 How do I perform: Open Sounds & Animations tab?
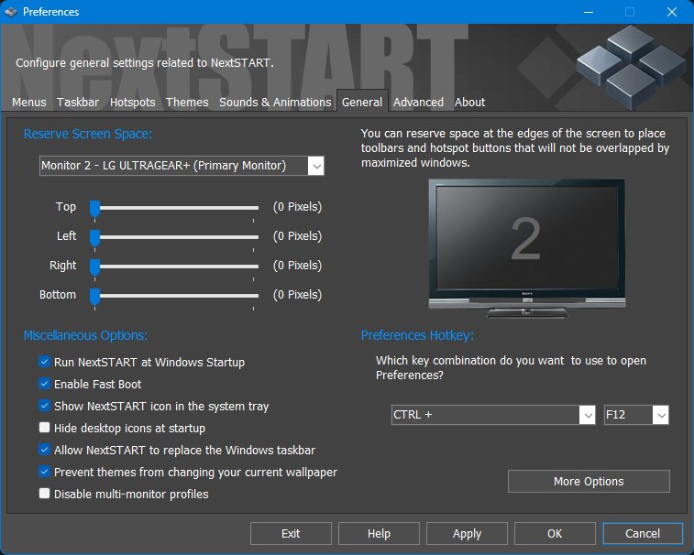click(275, 103)
